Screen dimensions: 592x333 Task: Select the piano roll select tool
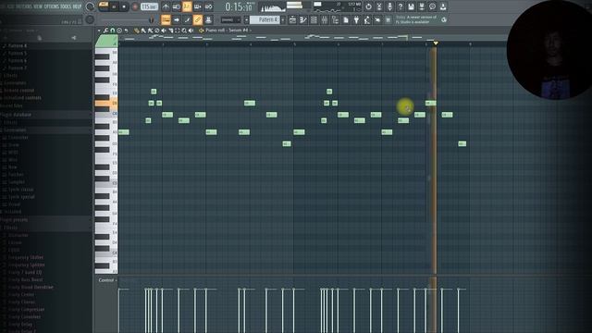pyautogui.click(x=178, y=31)
